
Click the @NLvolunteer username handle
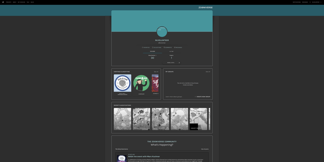(162, 43)
